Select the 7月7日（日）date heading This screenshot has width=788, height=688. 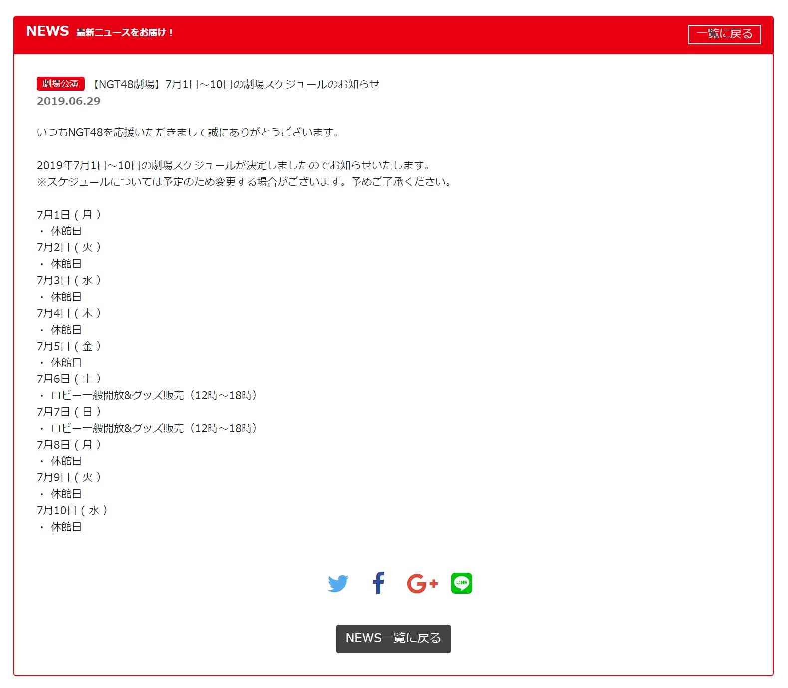point(69,412)
